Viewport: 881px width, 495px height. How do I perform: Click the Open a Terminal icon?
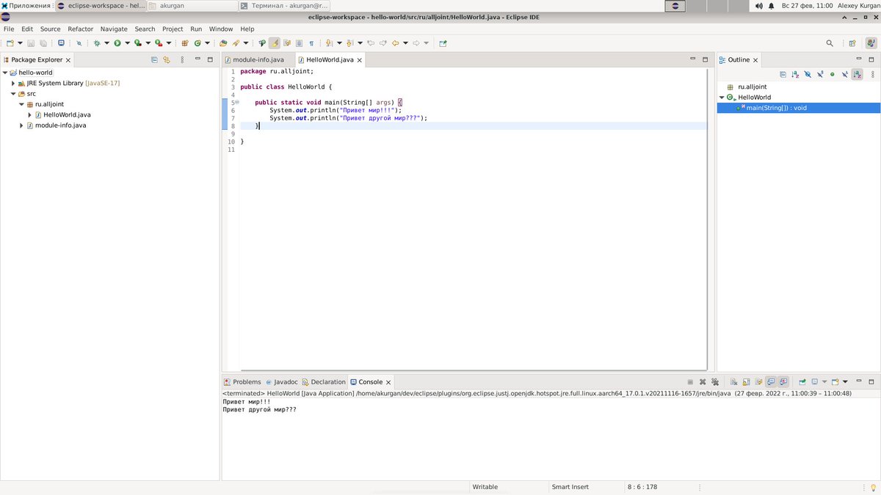[59, 43]
